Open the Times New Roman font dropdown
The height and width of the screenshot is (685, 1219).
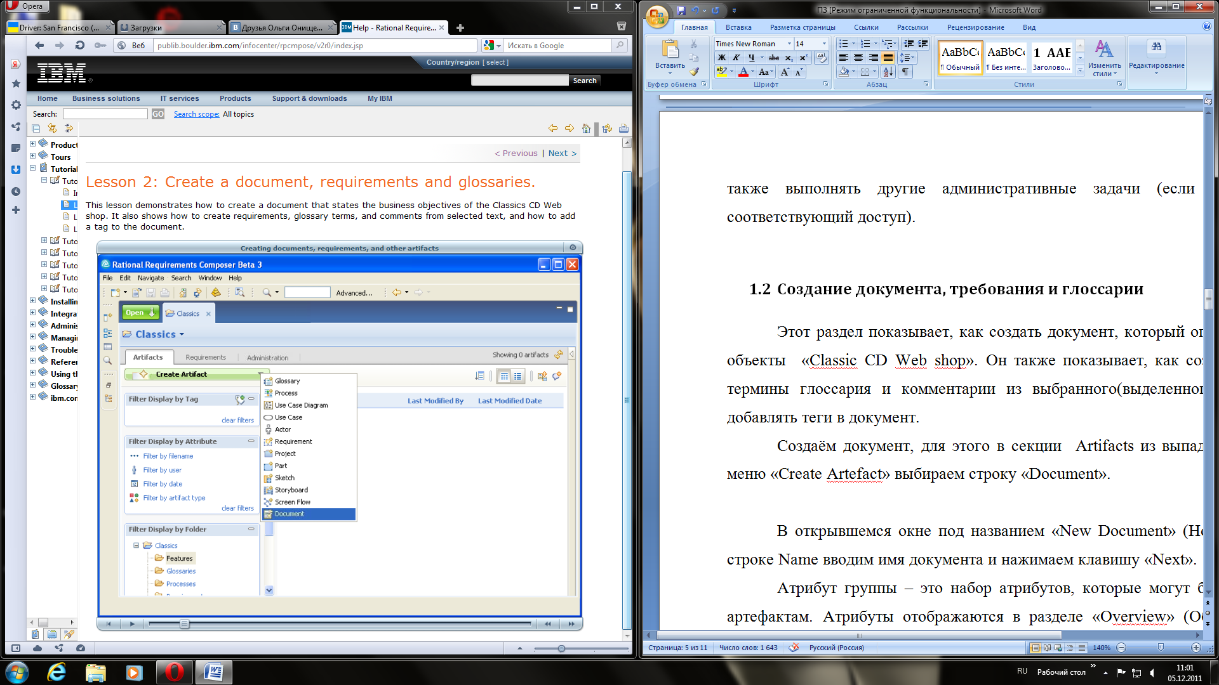pyautogui.click(x=789, y=44)
